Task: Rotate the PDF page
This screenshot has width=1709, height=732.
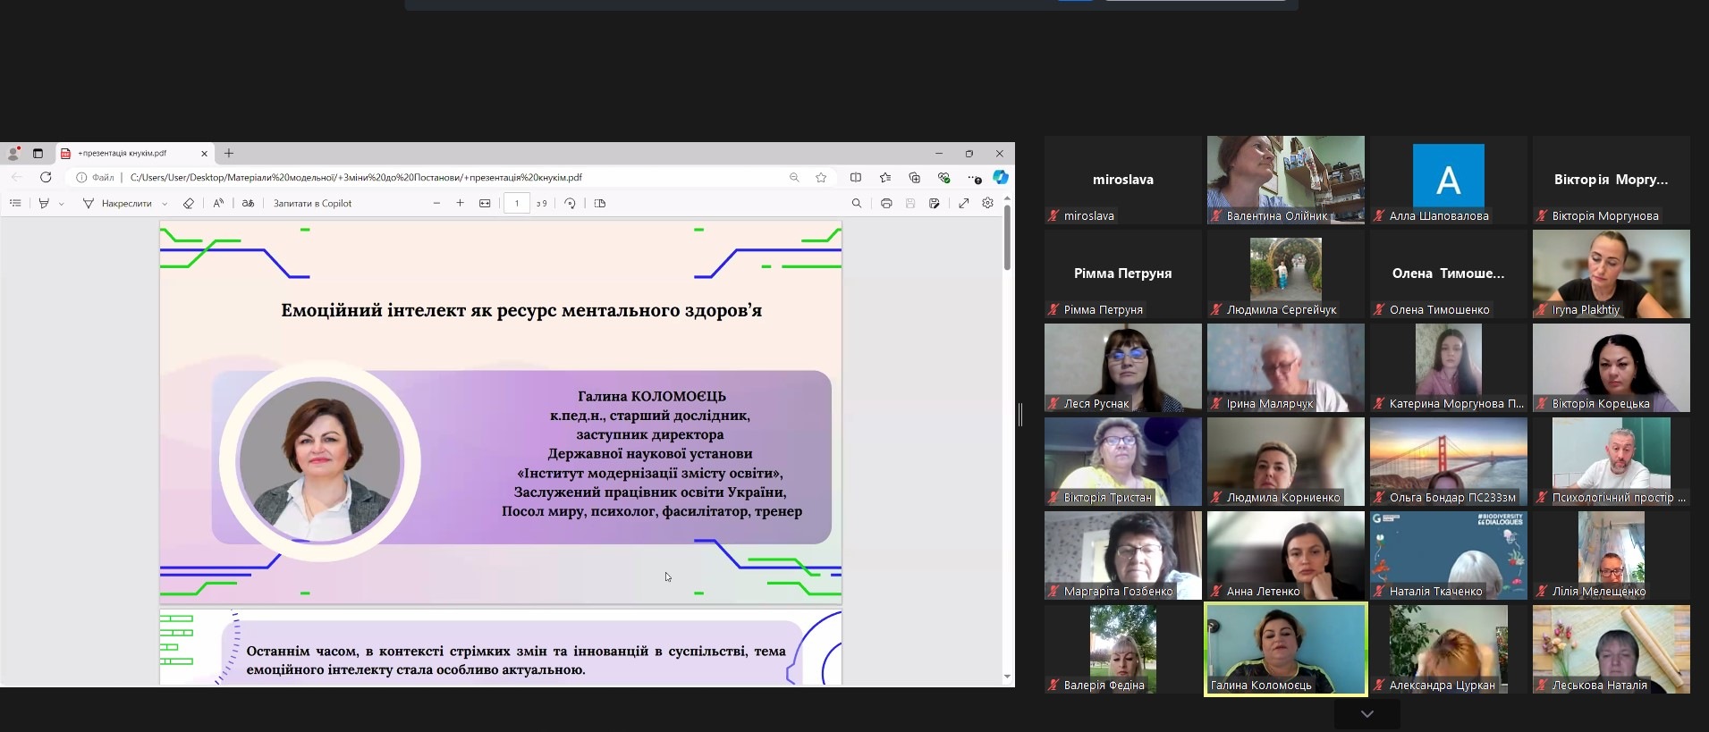Action: [x=570, y=204]
